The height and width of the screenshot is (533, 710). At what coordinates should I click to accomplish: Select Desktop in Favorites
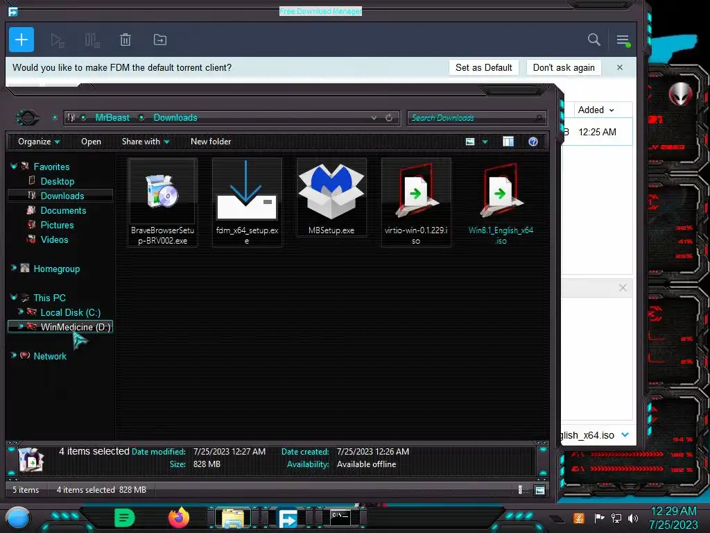57,181
